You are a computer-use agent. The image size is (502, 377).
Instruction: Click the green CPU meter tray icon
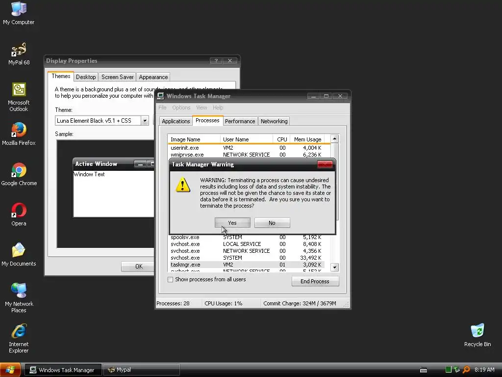coord(448,370)
